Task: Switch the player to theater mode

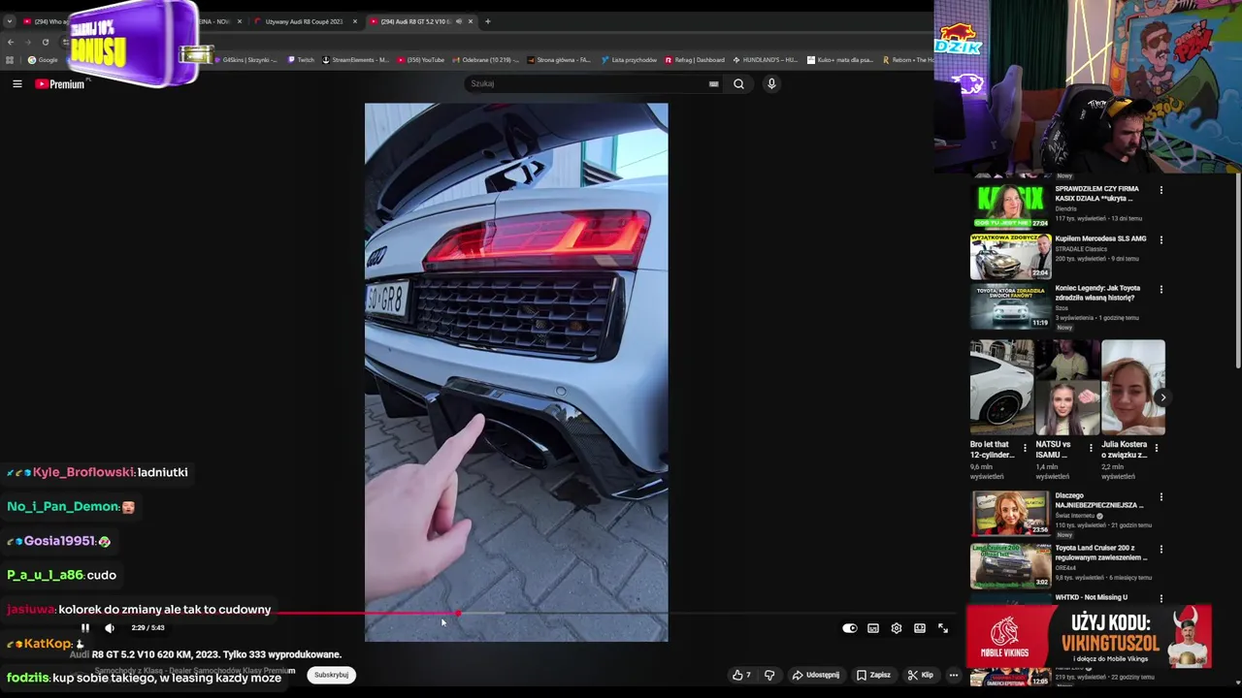Action: coord(920,628)
